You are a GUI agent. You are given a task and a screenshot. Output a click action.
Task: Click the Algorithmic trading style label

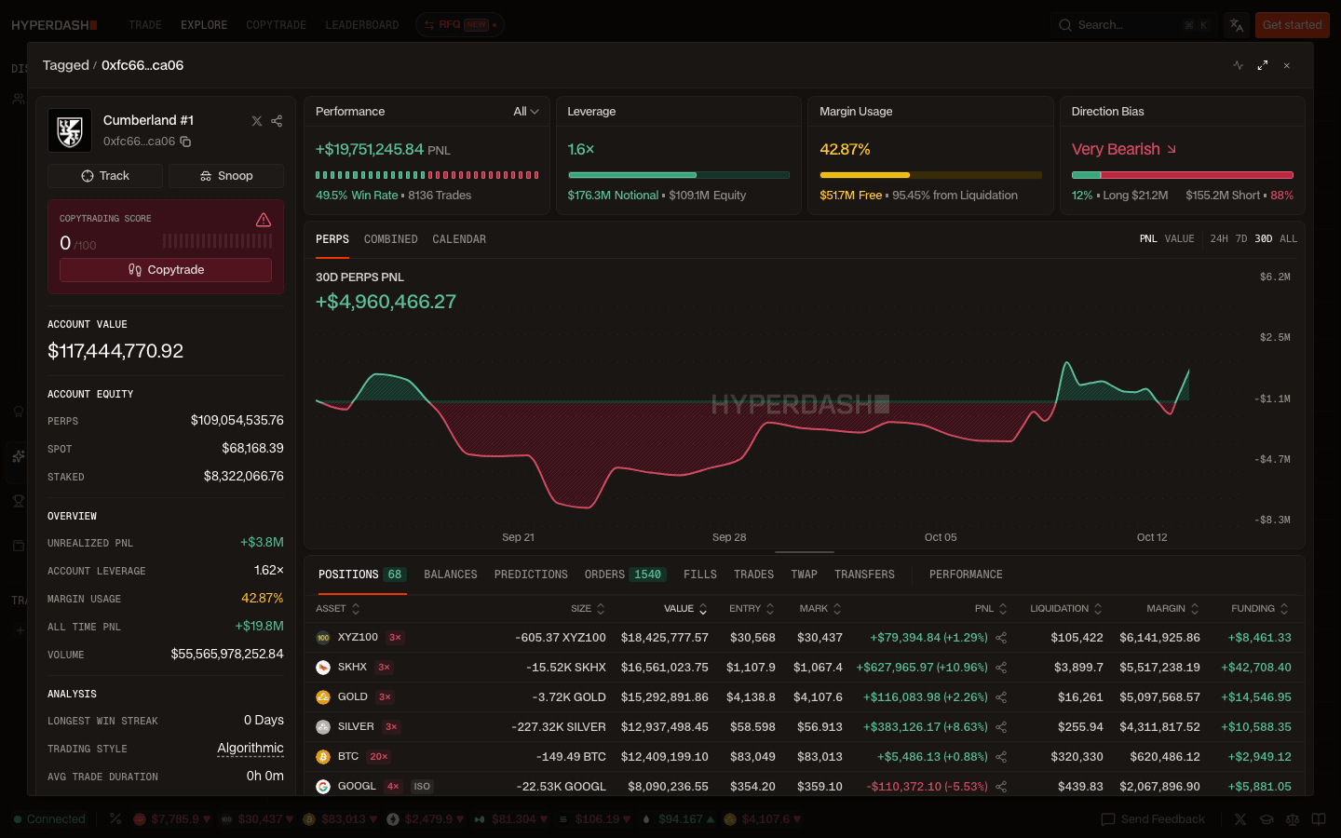click(251, 749)
